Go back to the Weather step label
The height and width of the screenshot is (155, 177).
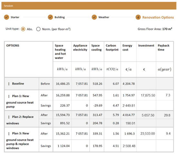tap(104, 17)
